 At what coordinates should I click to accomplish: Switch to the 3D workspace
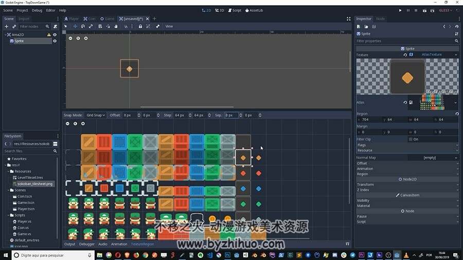coord(219,10)
